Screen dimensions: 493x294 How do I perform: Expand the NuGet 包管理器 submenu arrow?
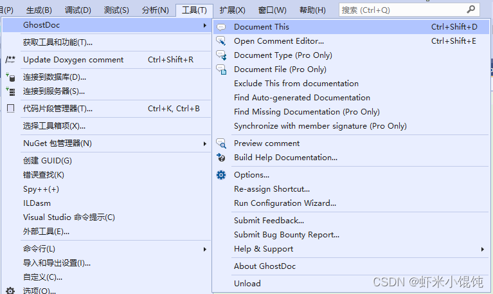tap(204, 143)
